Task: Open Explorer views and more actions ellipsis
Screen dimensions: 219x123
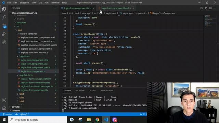Action: 55,8
